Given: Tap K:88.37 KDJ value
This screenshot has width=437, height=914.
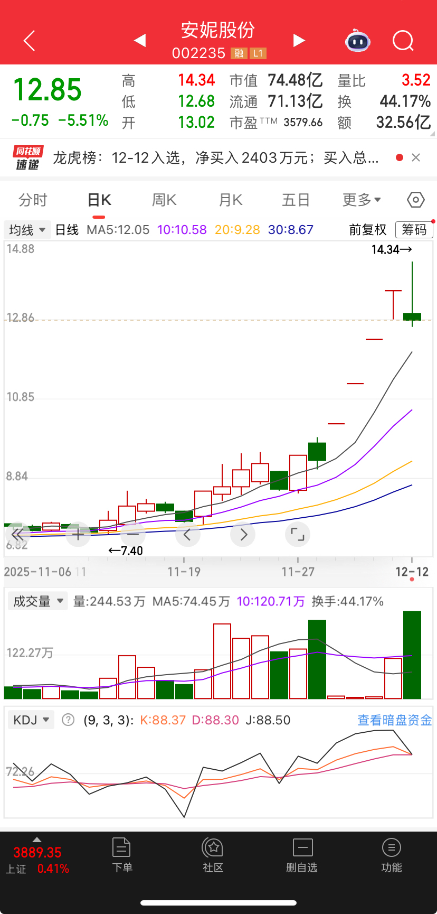Looking at the screenshot, I should (x=163, y=720).
